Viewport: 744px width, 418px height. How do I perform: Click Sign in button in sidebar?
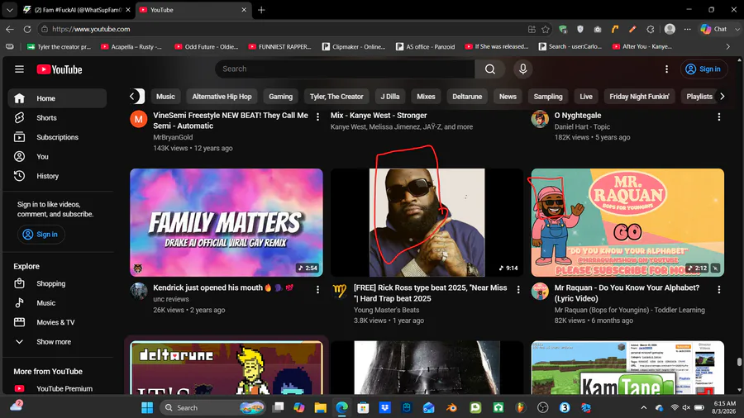coord(41,234)
